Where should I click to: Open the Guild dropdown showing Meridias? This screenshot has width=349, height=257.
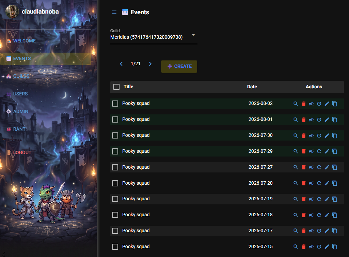click(x=154, y=37)
